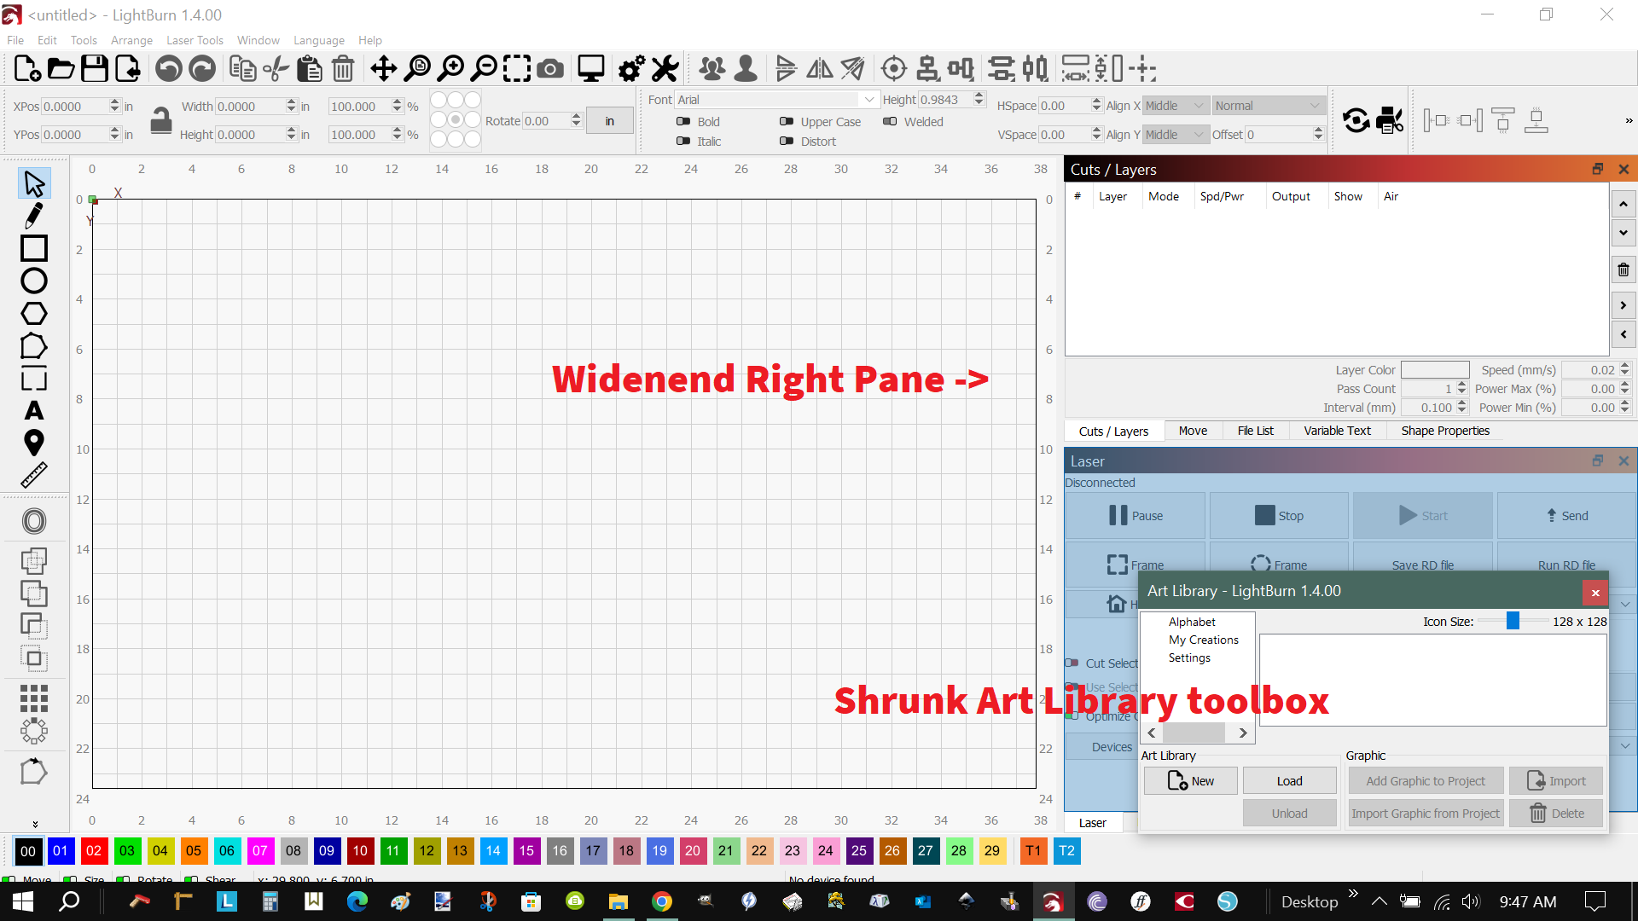Toggle the Rotate status indicator
The width and height of the screenshot is (1638, 921).
click(x=123, y=879)
